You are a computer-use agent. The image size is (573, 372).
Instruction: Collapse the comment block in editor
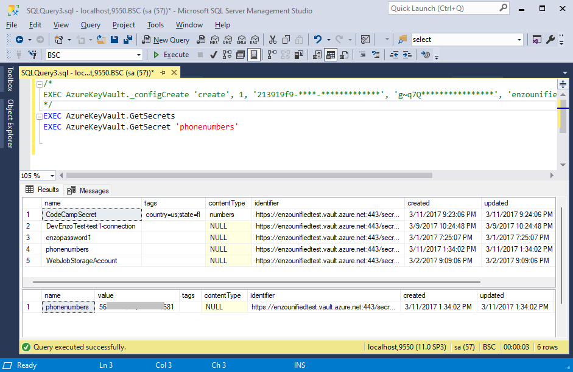click(40, 84)
